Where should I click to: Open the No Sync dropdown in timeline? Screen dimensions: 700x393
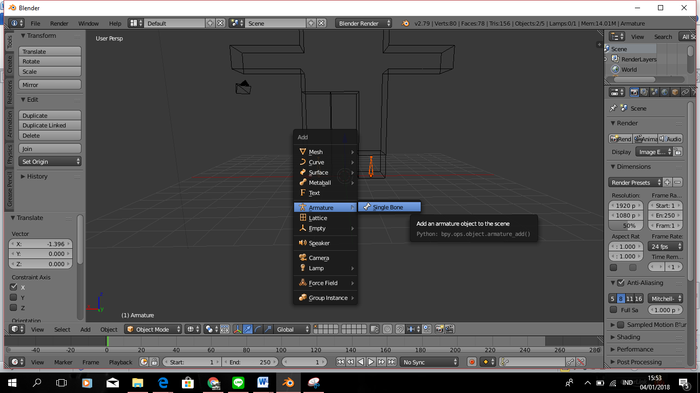point(429,362)
